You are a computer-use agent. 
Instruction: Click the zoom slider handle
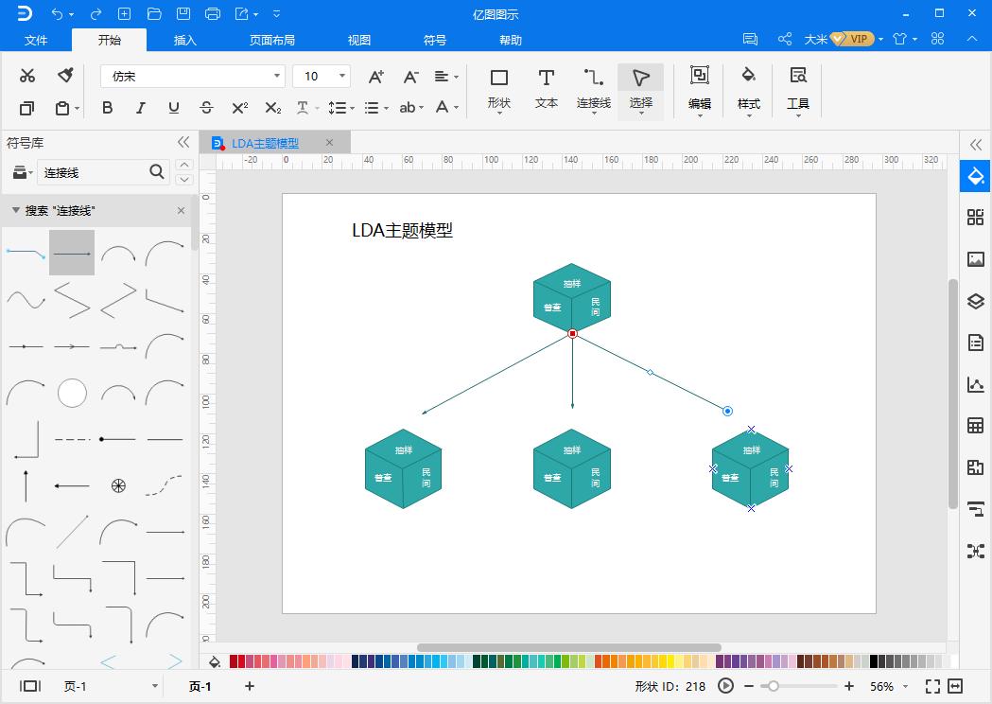click(x=774, y=686)
